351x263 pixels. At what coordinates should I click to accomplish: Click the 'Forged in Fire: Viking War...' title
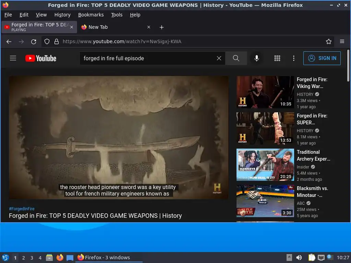(312, 83)
